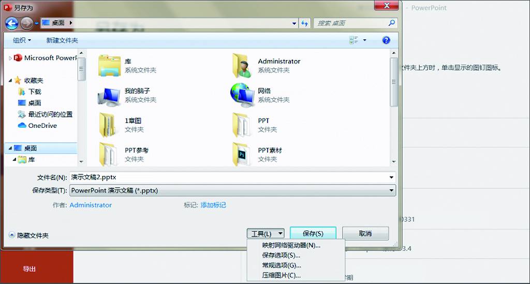This screenshot has height=284, width=530.
Task: Click the file list vertical scrollbar thumb
Action: (x=393, y=82)
